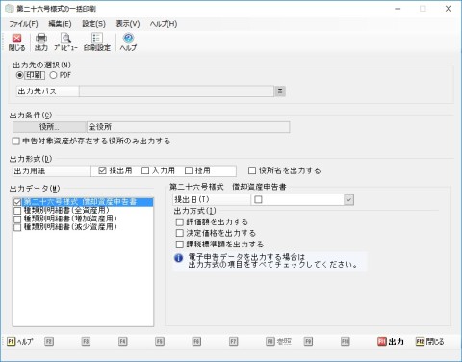Image resolution: width=462 pixels, height=362 pixels.
Task: Uncheck the 提出用 checkbox
Action: [x=102, y=170]
